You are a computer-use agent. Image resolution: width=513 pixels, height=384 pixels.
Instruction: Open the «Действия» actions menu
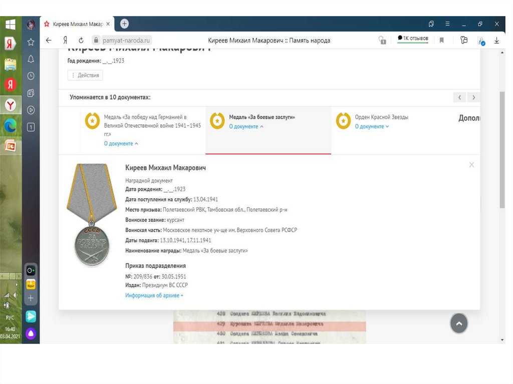[x=85, y=75]
